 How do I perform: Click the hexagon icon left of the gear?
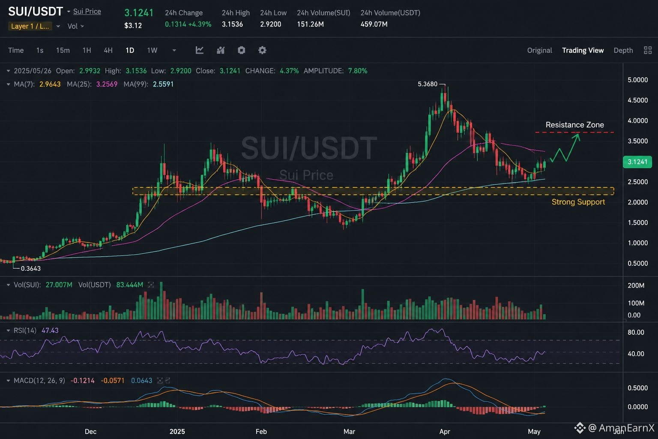coord(242,50)
